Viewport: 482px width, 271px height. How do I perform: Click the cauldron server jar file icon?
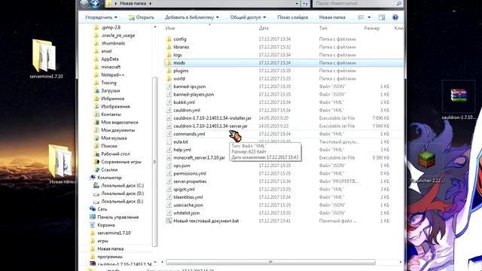tap(169, 126)
